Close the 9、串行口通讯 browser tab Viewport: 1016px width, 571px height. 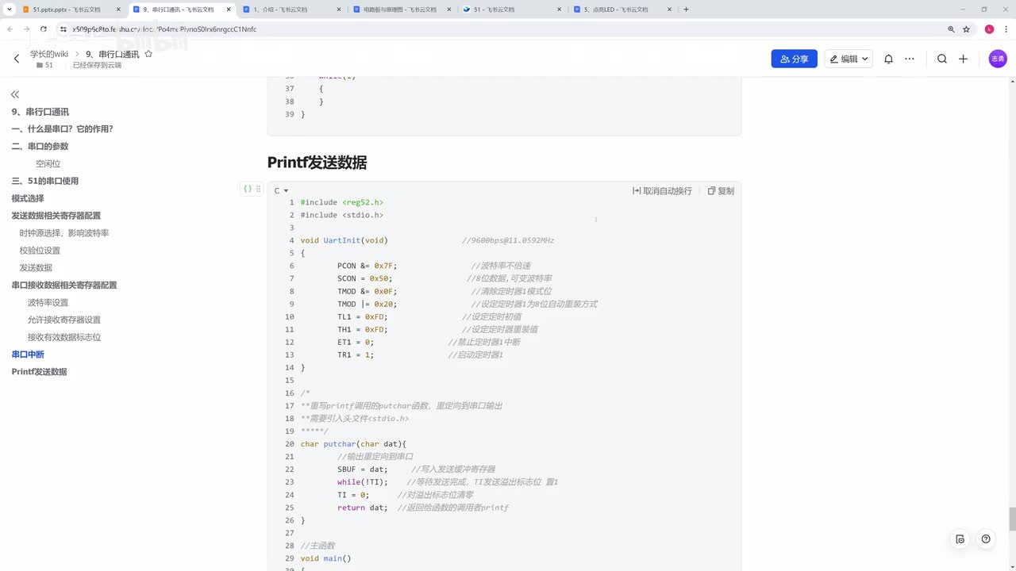click(x=228, y=10)
